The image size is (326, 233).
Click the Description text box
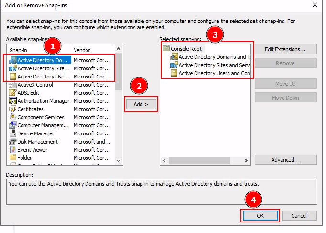click(162, 192)
